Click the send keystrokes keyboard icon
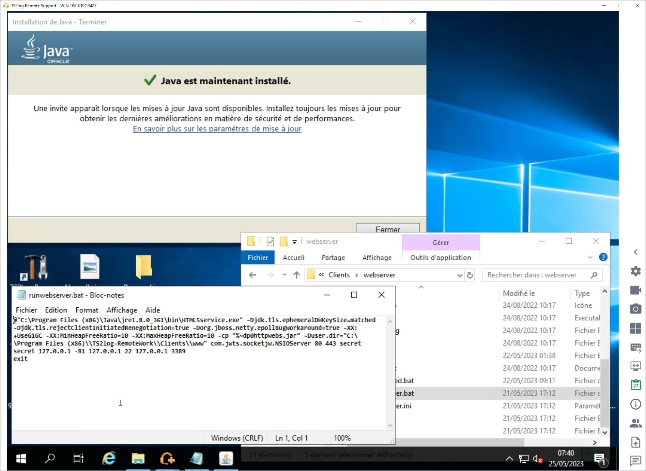The height and width of the screenshot is (471, 646). pyautogui.click(x=636, y=347)
